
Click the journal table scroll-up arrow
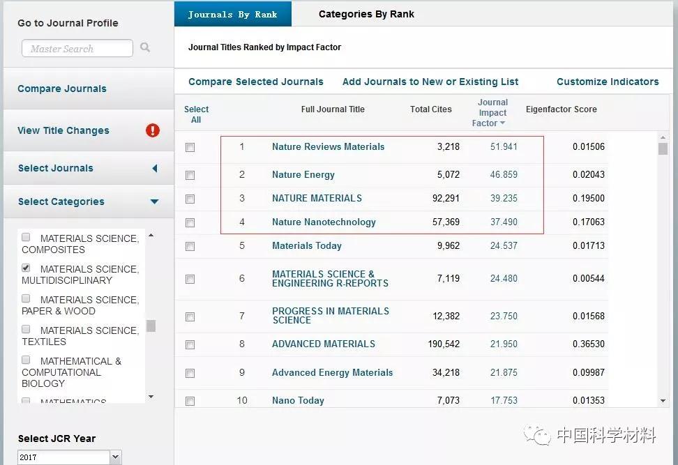(663, 137)
